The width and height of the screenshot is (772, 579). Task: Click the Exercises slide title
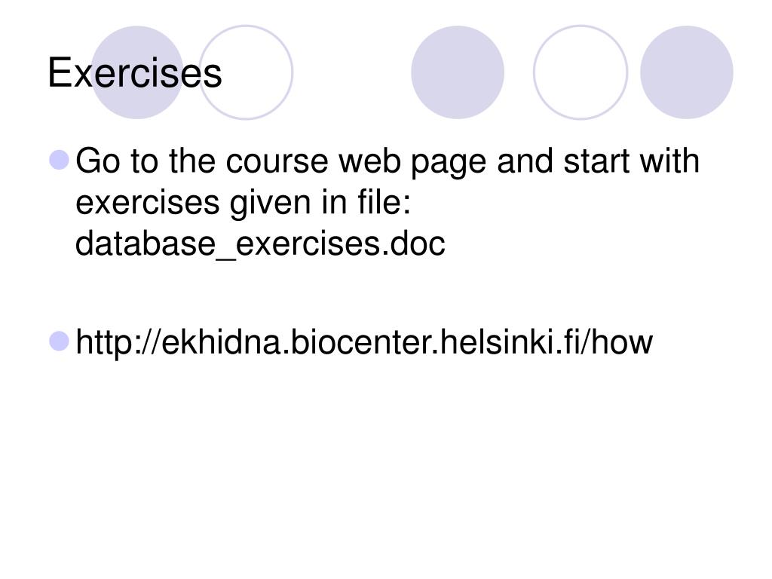click(135, 73)
